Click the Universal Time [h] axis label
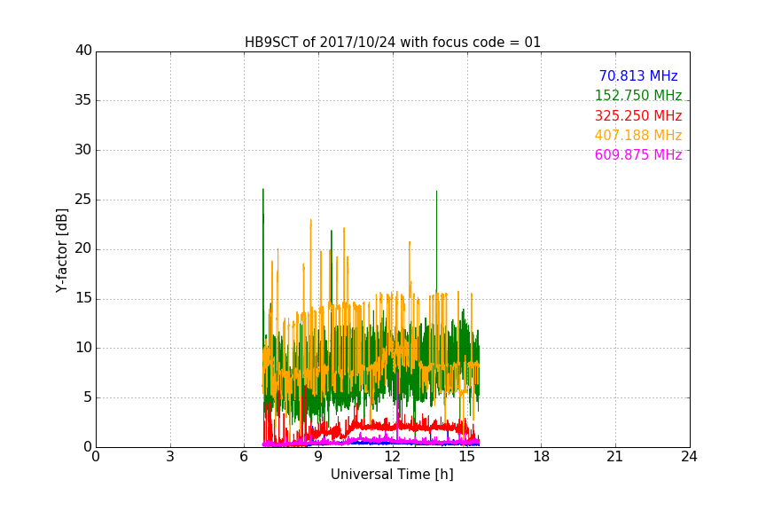 (x=392, y=475)
